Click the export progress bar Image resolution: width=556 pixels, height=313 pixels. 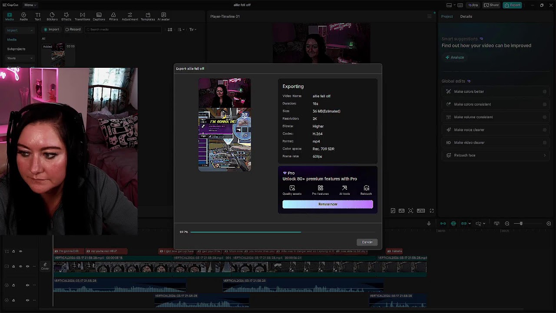(282, 232)
